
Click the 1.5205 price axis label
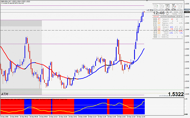click(187, 88)
